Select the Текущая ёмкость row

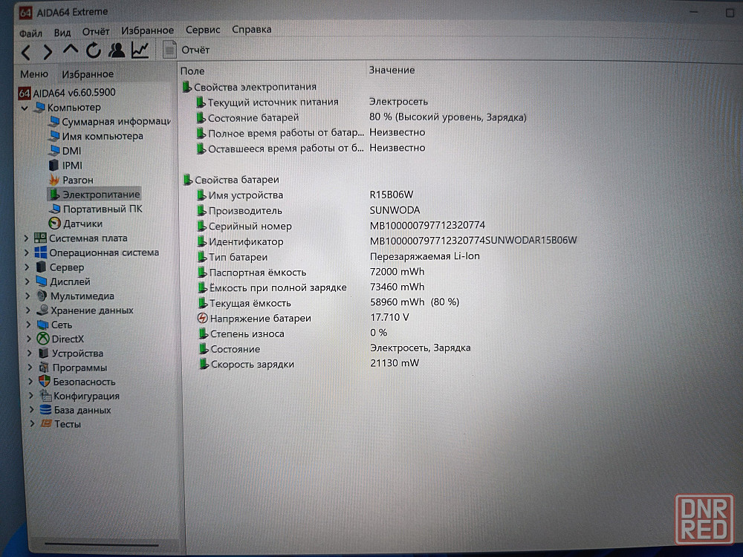(x=328, y=303)
